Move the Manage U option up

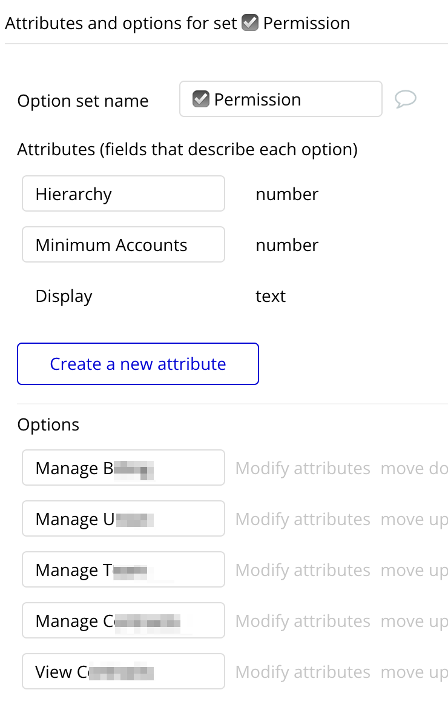click(414, 519)
